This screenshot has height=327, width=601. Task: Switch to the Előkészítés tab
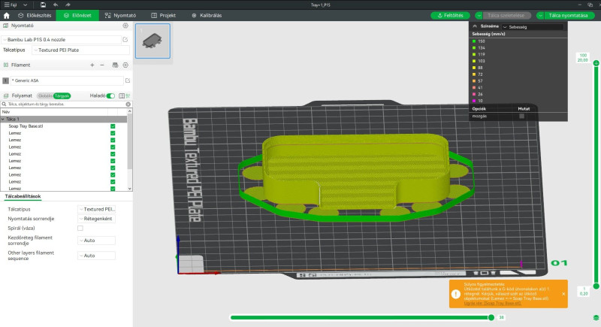coord(35,15)
